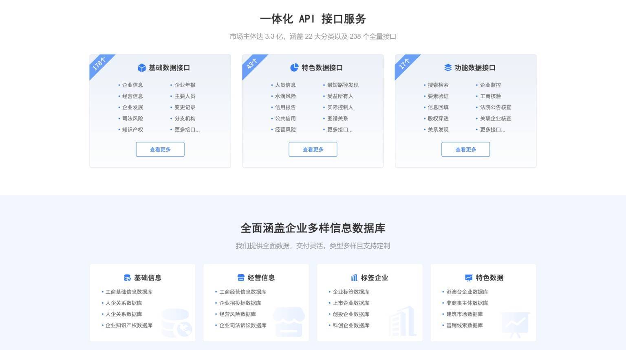
Task: Open the 企业司法诉讼数据库 entry
Action: [242, 326]
